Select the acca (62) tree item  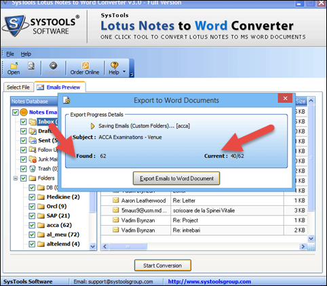coord(59,225)
